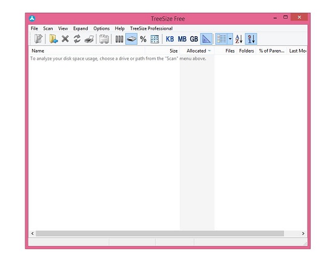The image size is (333, 261).
Task: Select GB size unit
Action: 194,39
